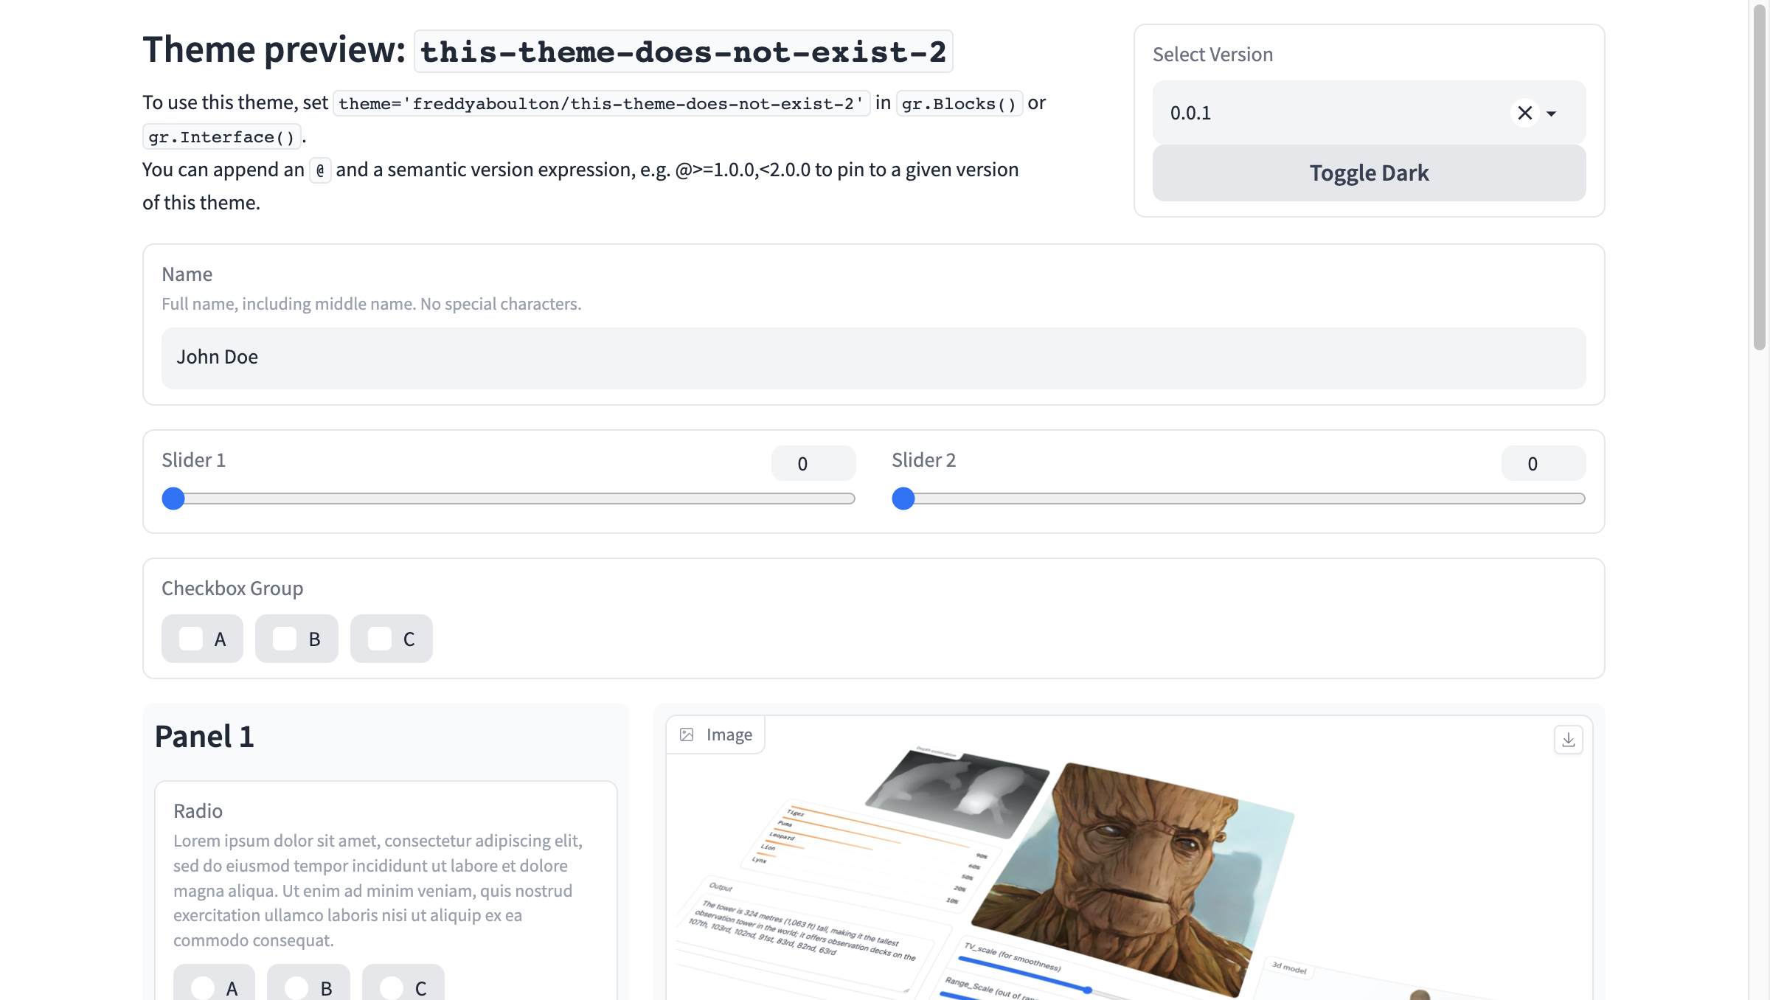Screen dimensions: 1770x1000
Task: Click the Slider 1 number value box
Action: (813, 463)
